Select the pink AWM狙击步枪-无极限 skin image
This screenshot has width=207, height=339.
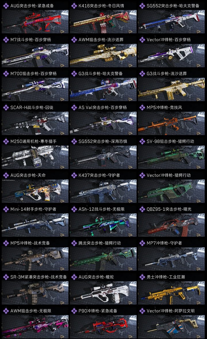tap(35, 327)
